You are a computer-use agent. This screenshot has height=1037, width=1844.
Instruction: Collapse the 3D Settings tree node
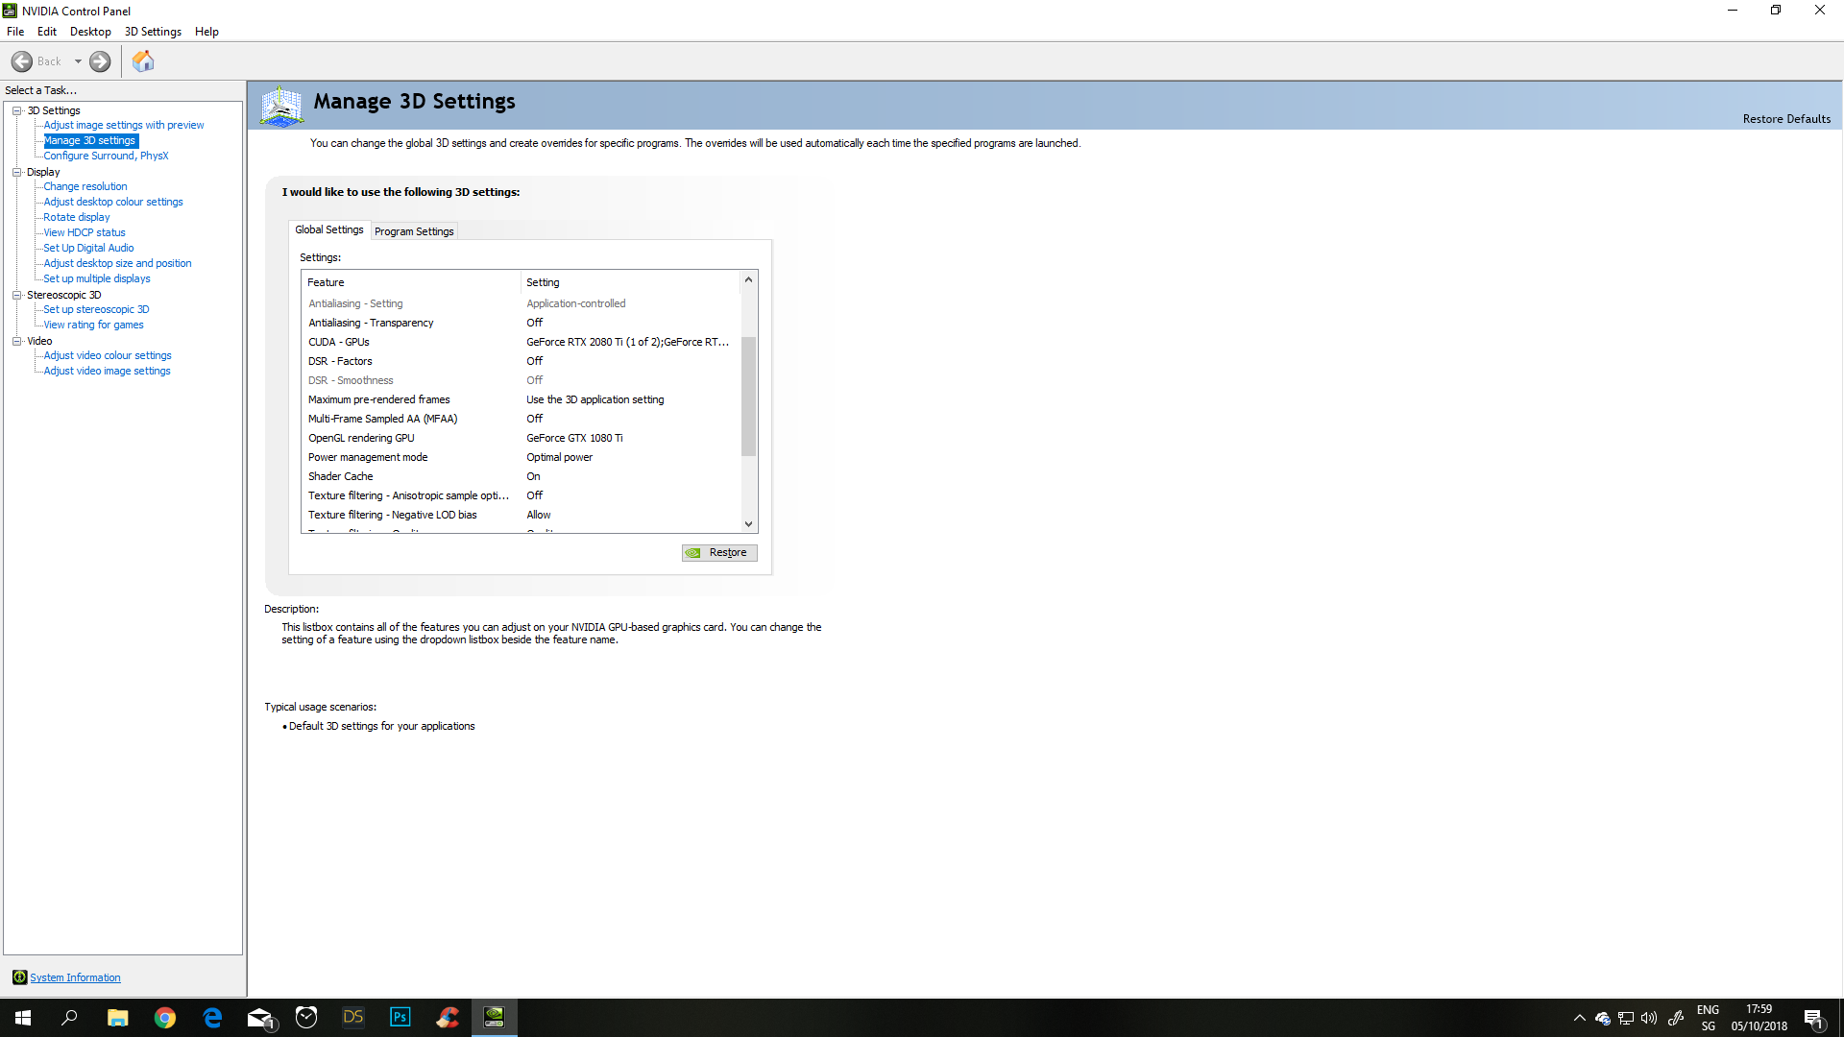coord(16,110)
